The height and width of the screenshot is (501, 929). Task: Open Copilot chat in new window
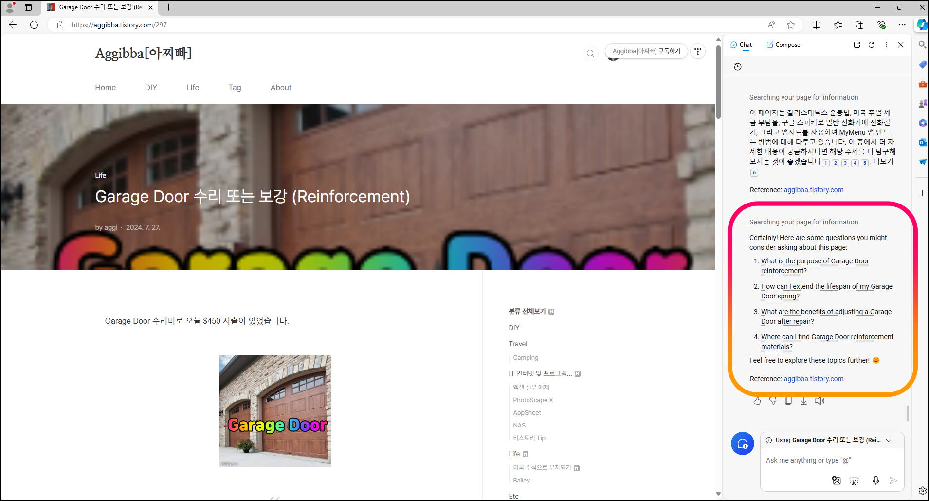(x=857, y=45)
